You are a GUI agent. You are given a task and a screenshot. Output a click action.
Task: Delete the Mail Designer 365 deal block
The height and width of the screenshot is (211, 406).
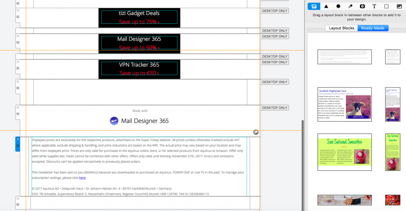click(x=18, y=36)
